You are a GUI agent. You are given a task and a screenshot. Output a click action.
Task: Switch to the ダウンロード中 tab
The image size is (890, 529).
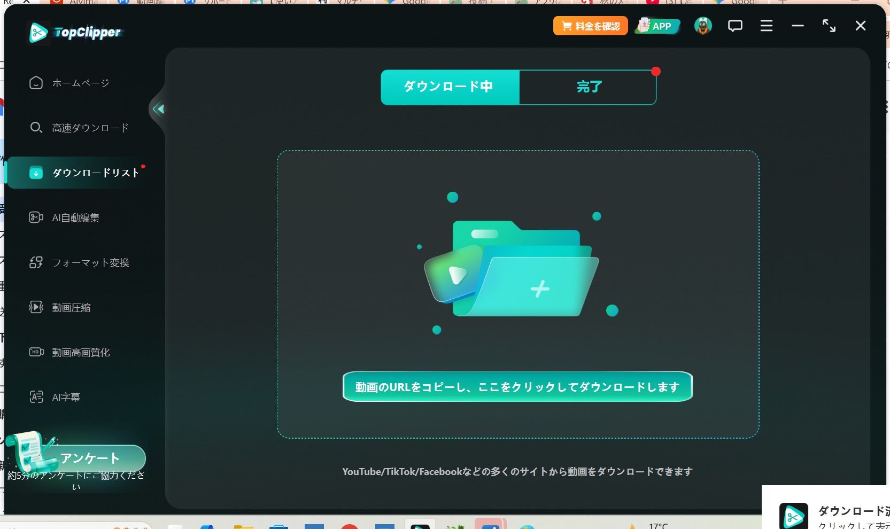click(x=450, y=87)
